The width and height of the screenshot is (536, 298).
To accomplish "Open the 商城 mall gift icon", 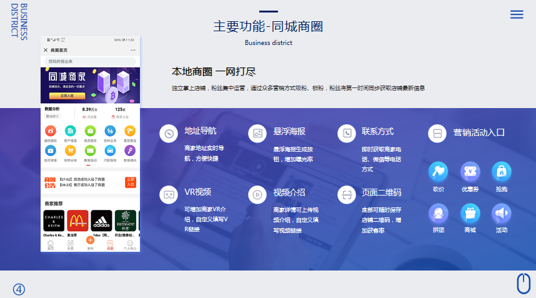I will pyautogui.click(x=470, y=213).
